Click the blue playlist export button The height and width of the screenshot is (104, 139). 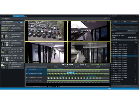coord(21,22)
